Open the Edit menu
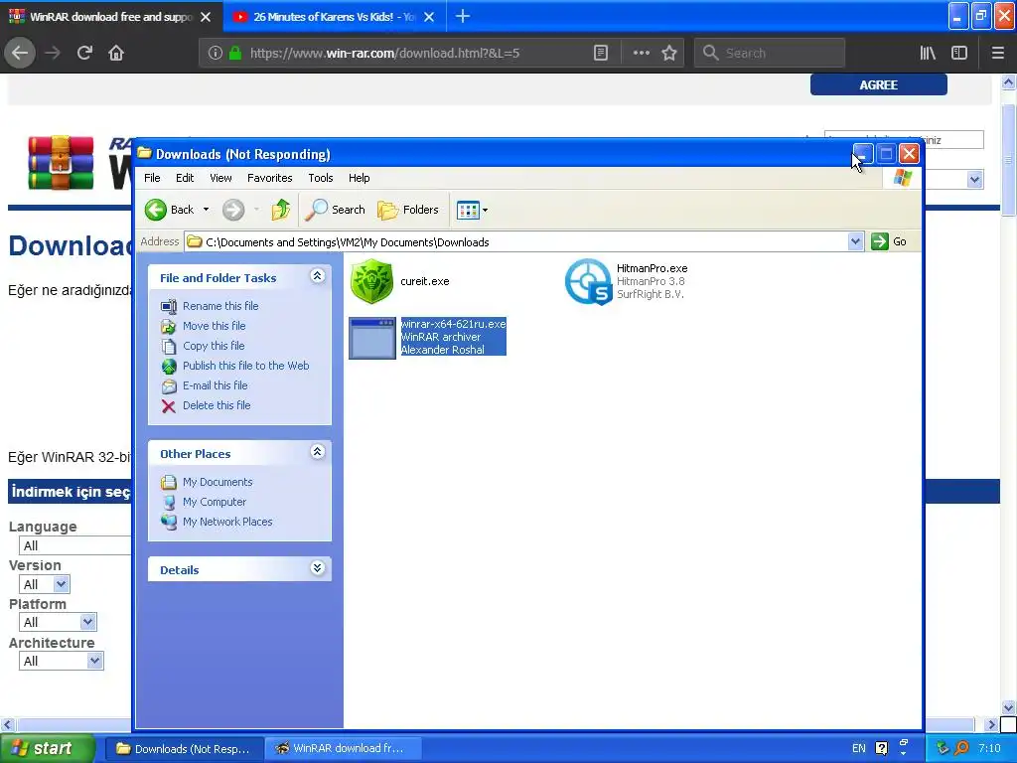Screen dimensions: 1017x763 [185, 178]
